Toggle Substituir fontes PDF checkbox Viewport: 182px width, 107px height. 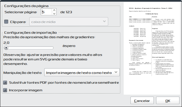(x=5, y=83)
